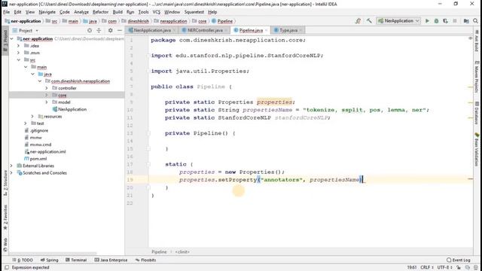Open the VCS menu
The height and width of the screenshot is (271, 482).
157,12
